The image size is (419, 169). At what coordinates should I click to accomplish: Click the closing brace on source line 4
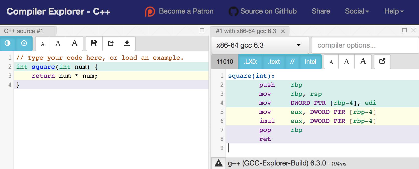click(x=18, y=85)
